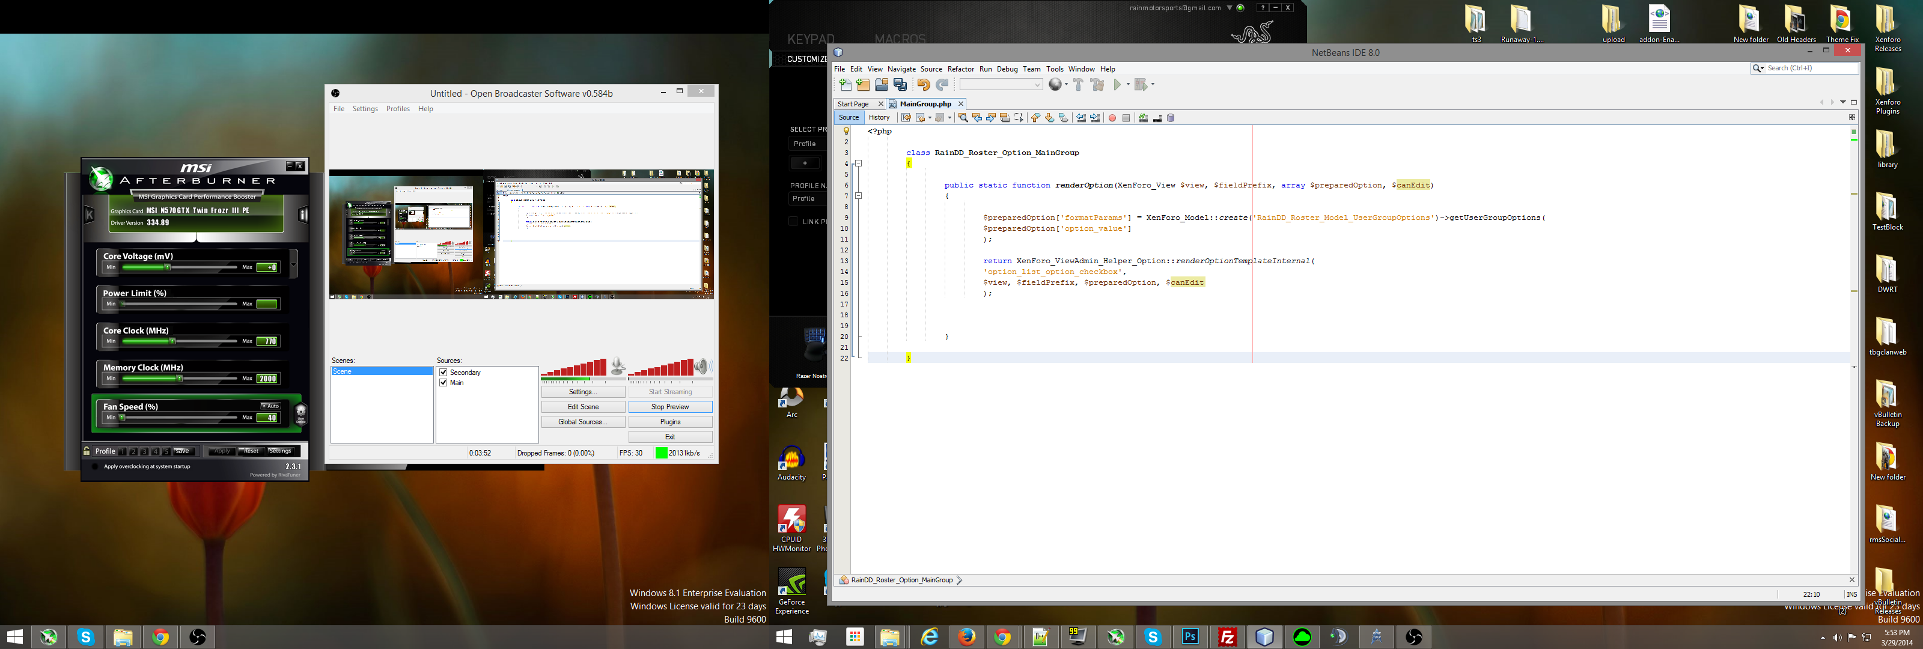Click New Project icon in NetBeans toolbar

coord(863,85)
